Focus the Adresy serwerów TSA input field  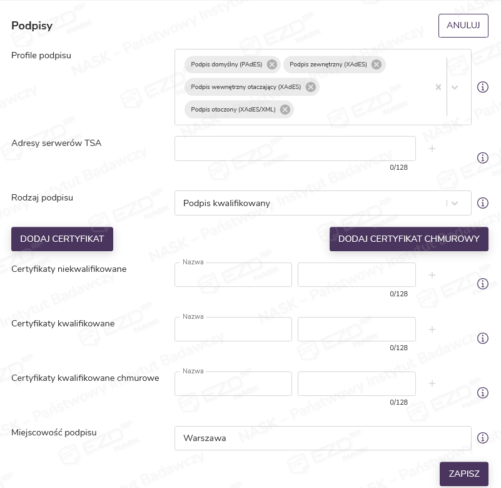click(x=295, y=148)
